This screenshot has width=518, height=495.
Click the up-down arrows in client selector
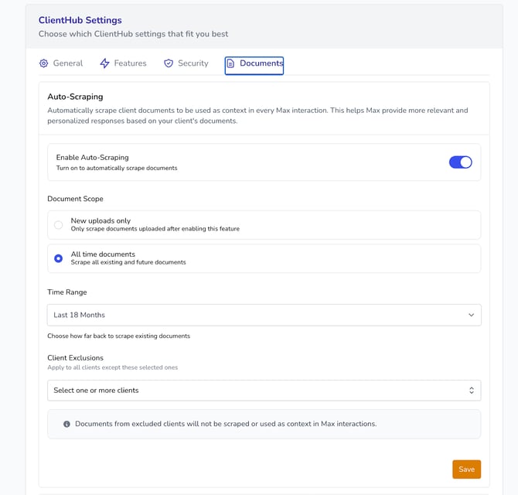[471, 391]
